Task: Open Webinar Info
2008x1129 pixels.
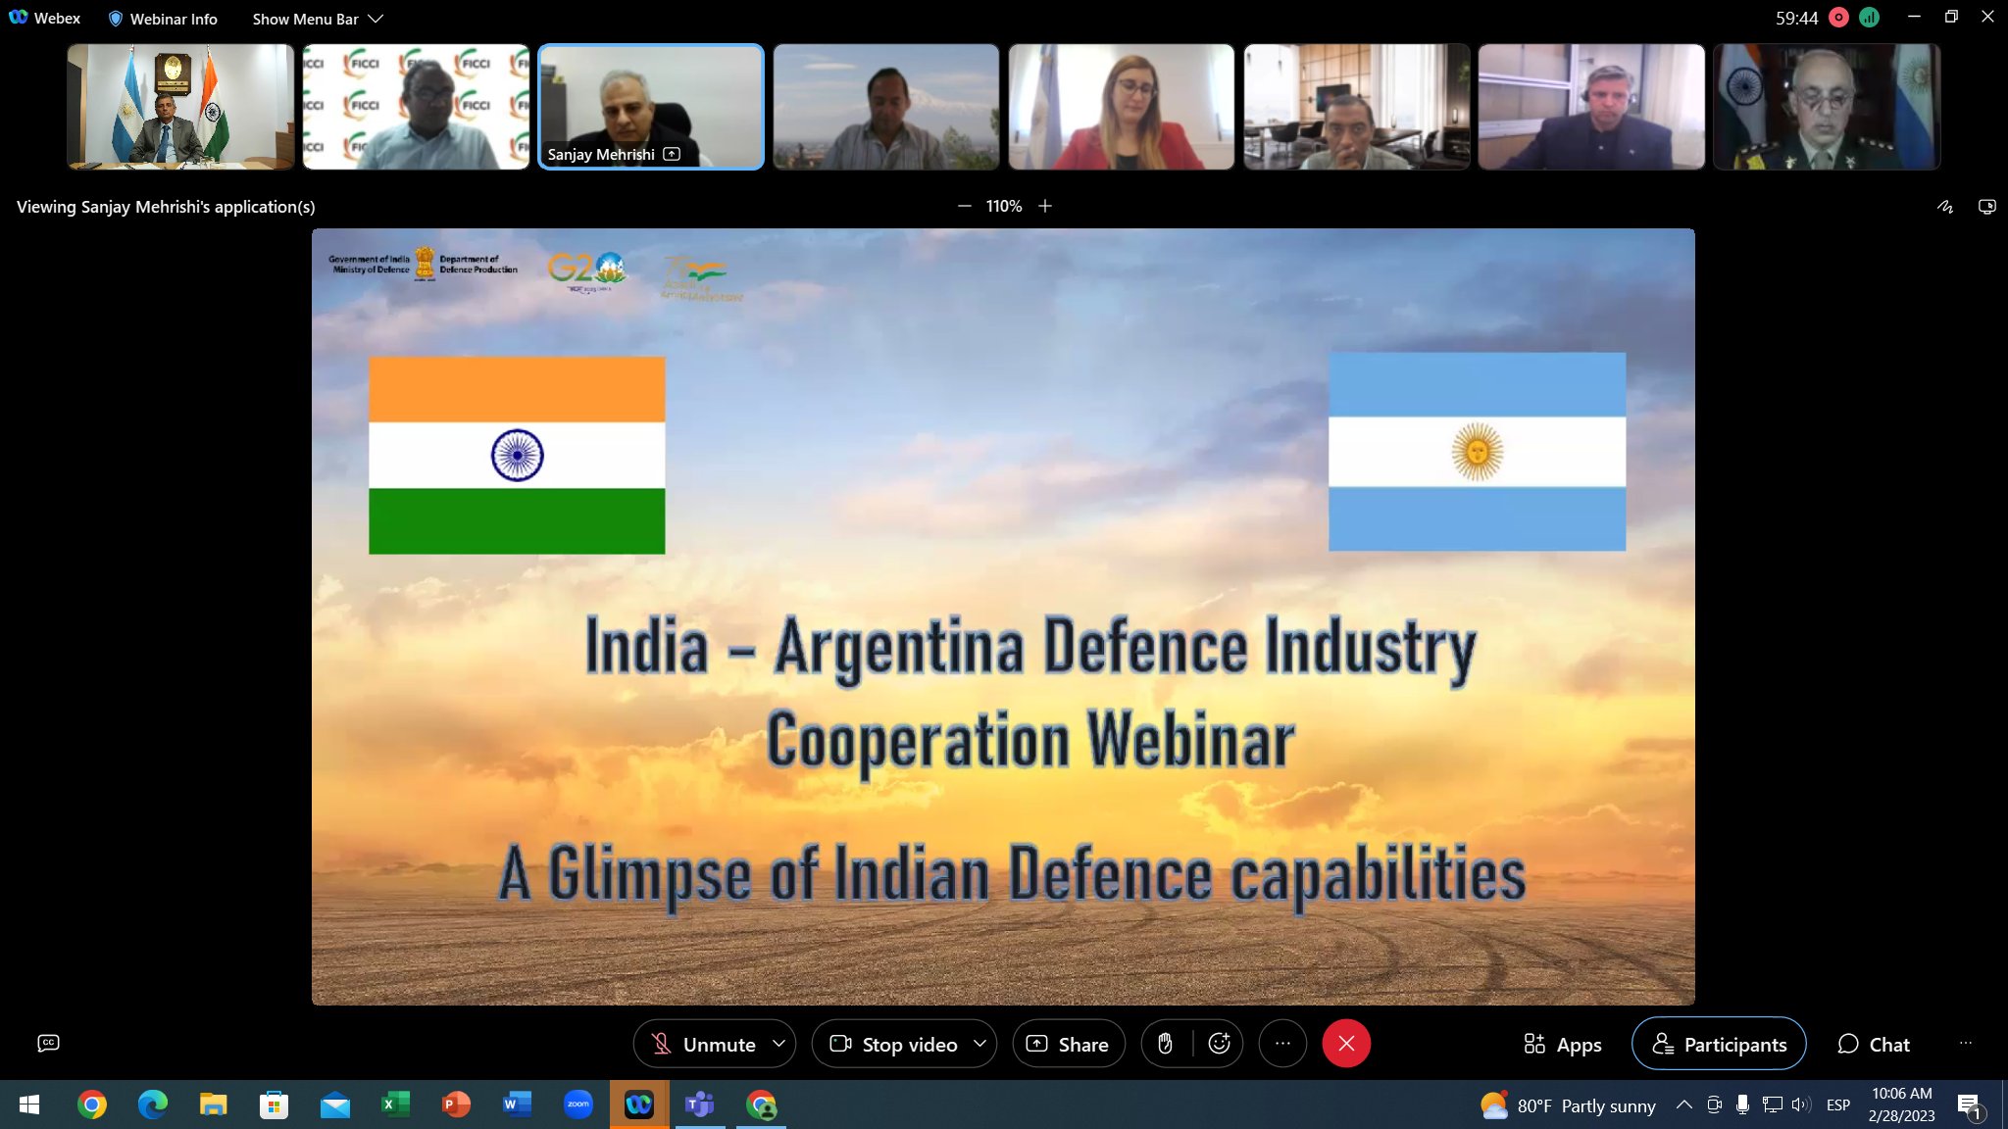Action: pyautogui.click(x=163, y=19)
